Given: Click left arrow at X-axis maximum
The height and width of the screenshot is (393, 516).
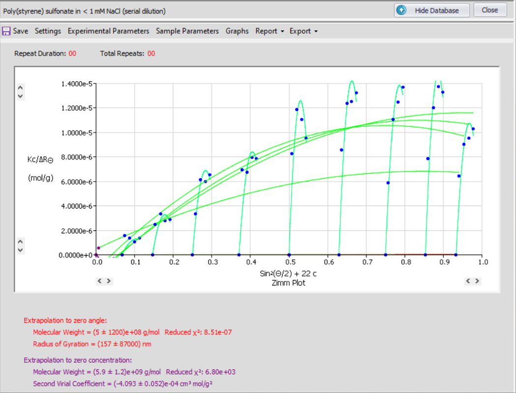Looking at the screenshot, I should point(468,281).
